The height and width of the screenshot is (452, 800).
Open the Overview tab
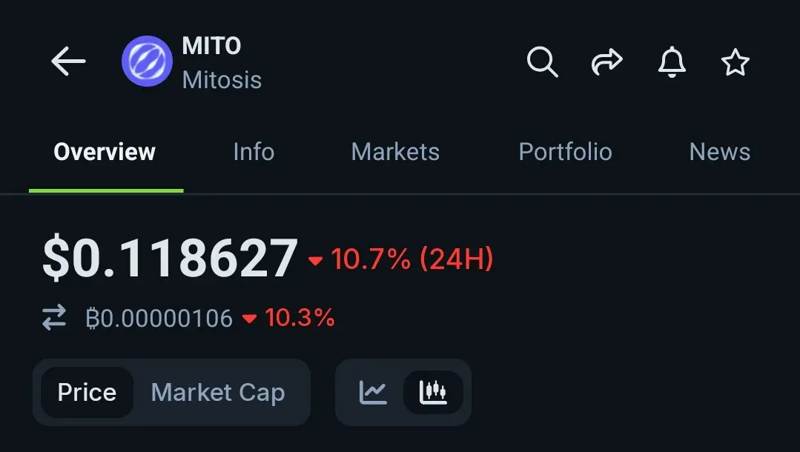pos(105,152)
